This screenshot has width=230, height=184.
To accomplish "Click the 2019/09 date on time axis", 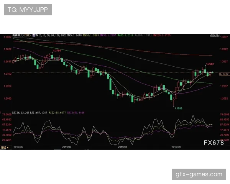I will tap(176, 147).
